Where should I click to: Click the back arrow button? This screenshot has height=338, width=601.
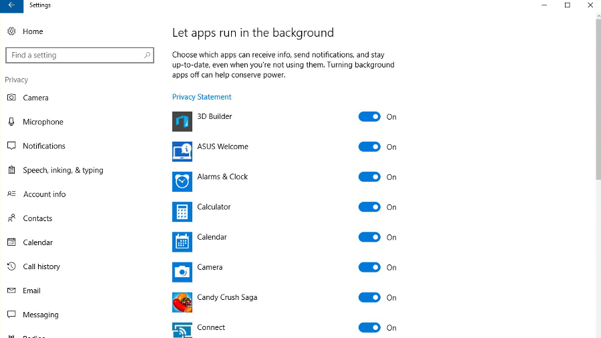point(11,6)
